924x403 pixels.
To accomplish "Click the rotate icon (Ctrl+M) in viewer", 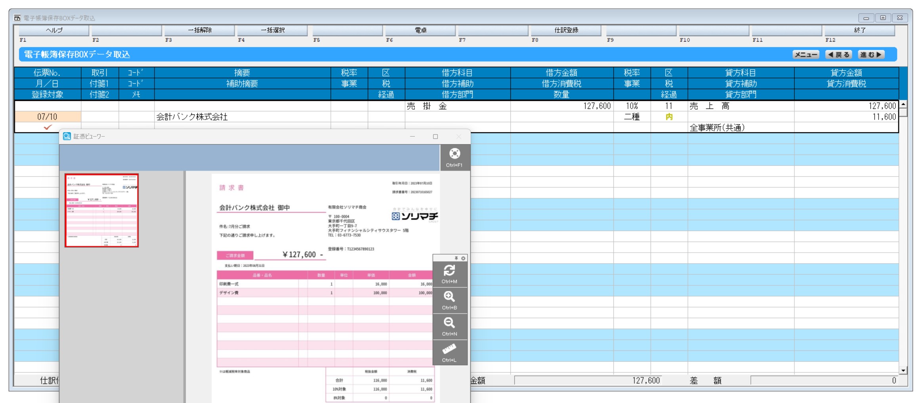I will (449, 274).
